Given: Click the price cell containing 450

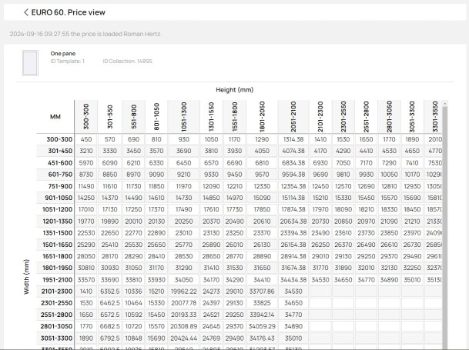Looking at the screenshot, I should pyautogui.click(x=86, y=139).
